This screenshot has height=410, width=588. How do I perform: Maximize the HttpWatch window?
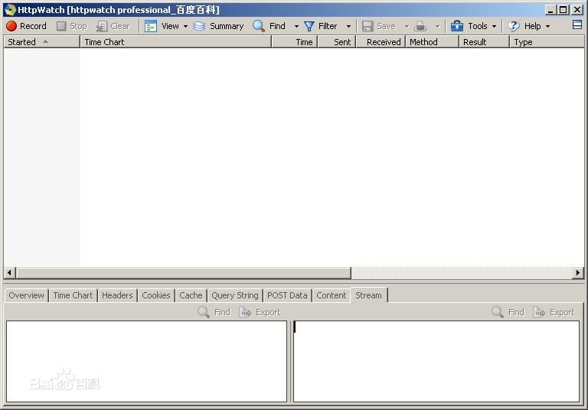tap(563, 10)
